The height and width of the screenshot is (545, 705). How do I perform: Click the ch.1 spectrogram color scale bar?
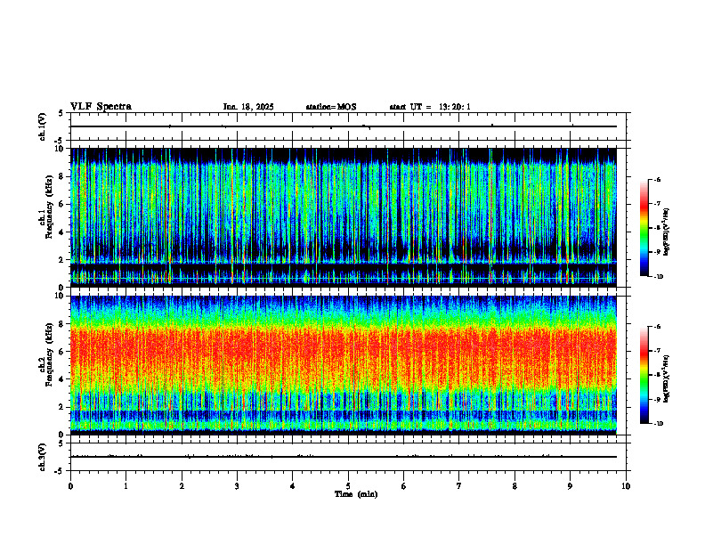tap(644, 228)
